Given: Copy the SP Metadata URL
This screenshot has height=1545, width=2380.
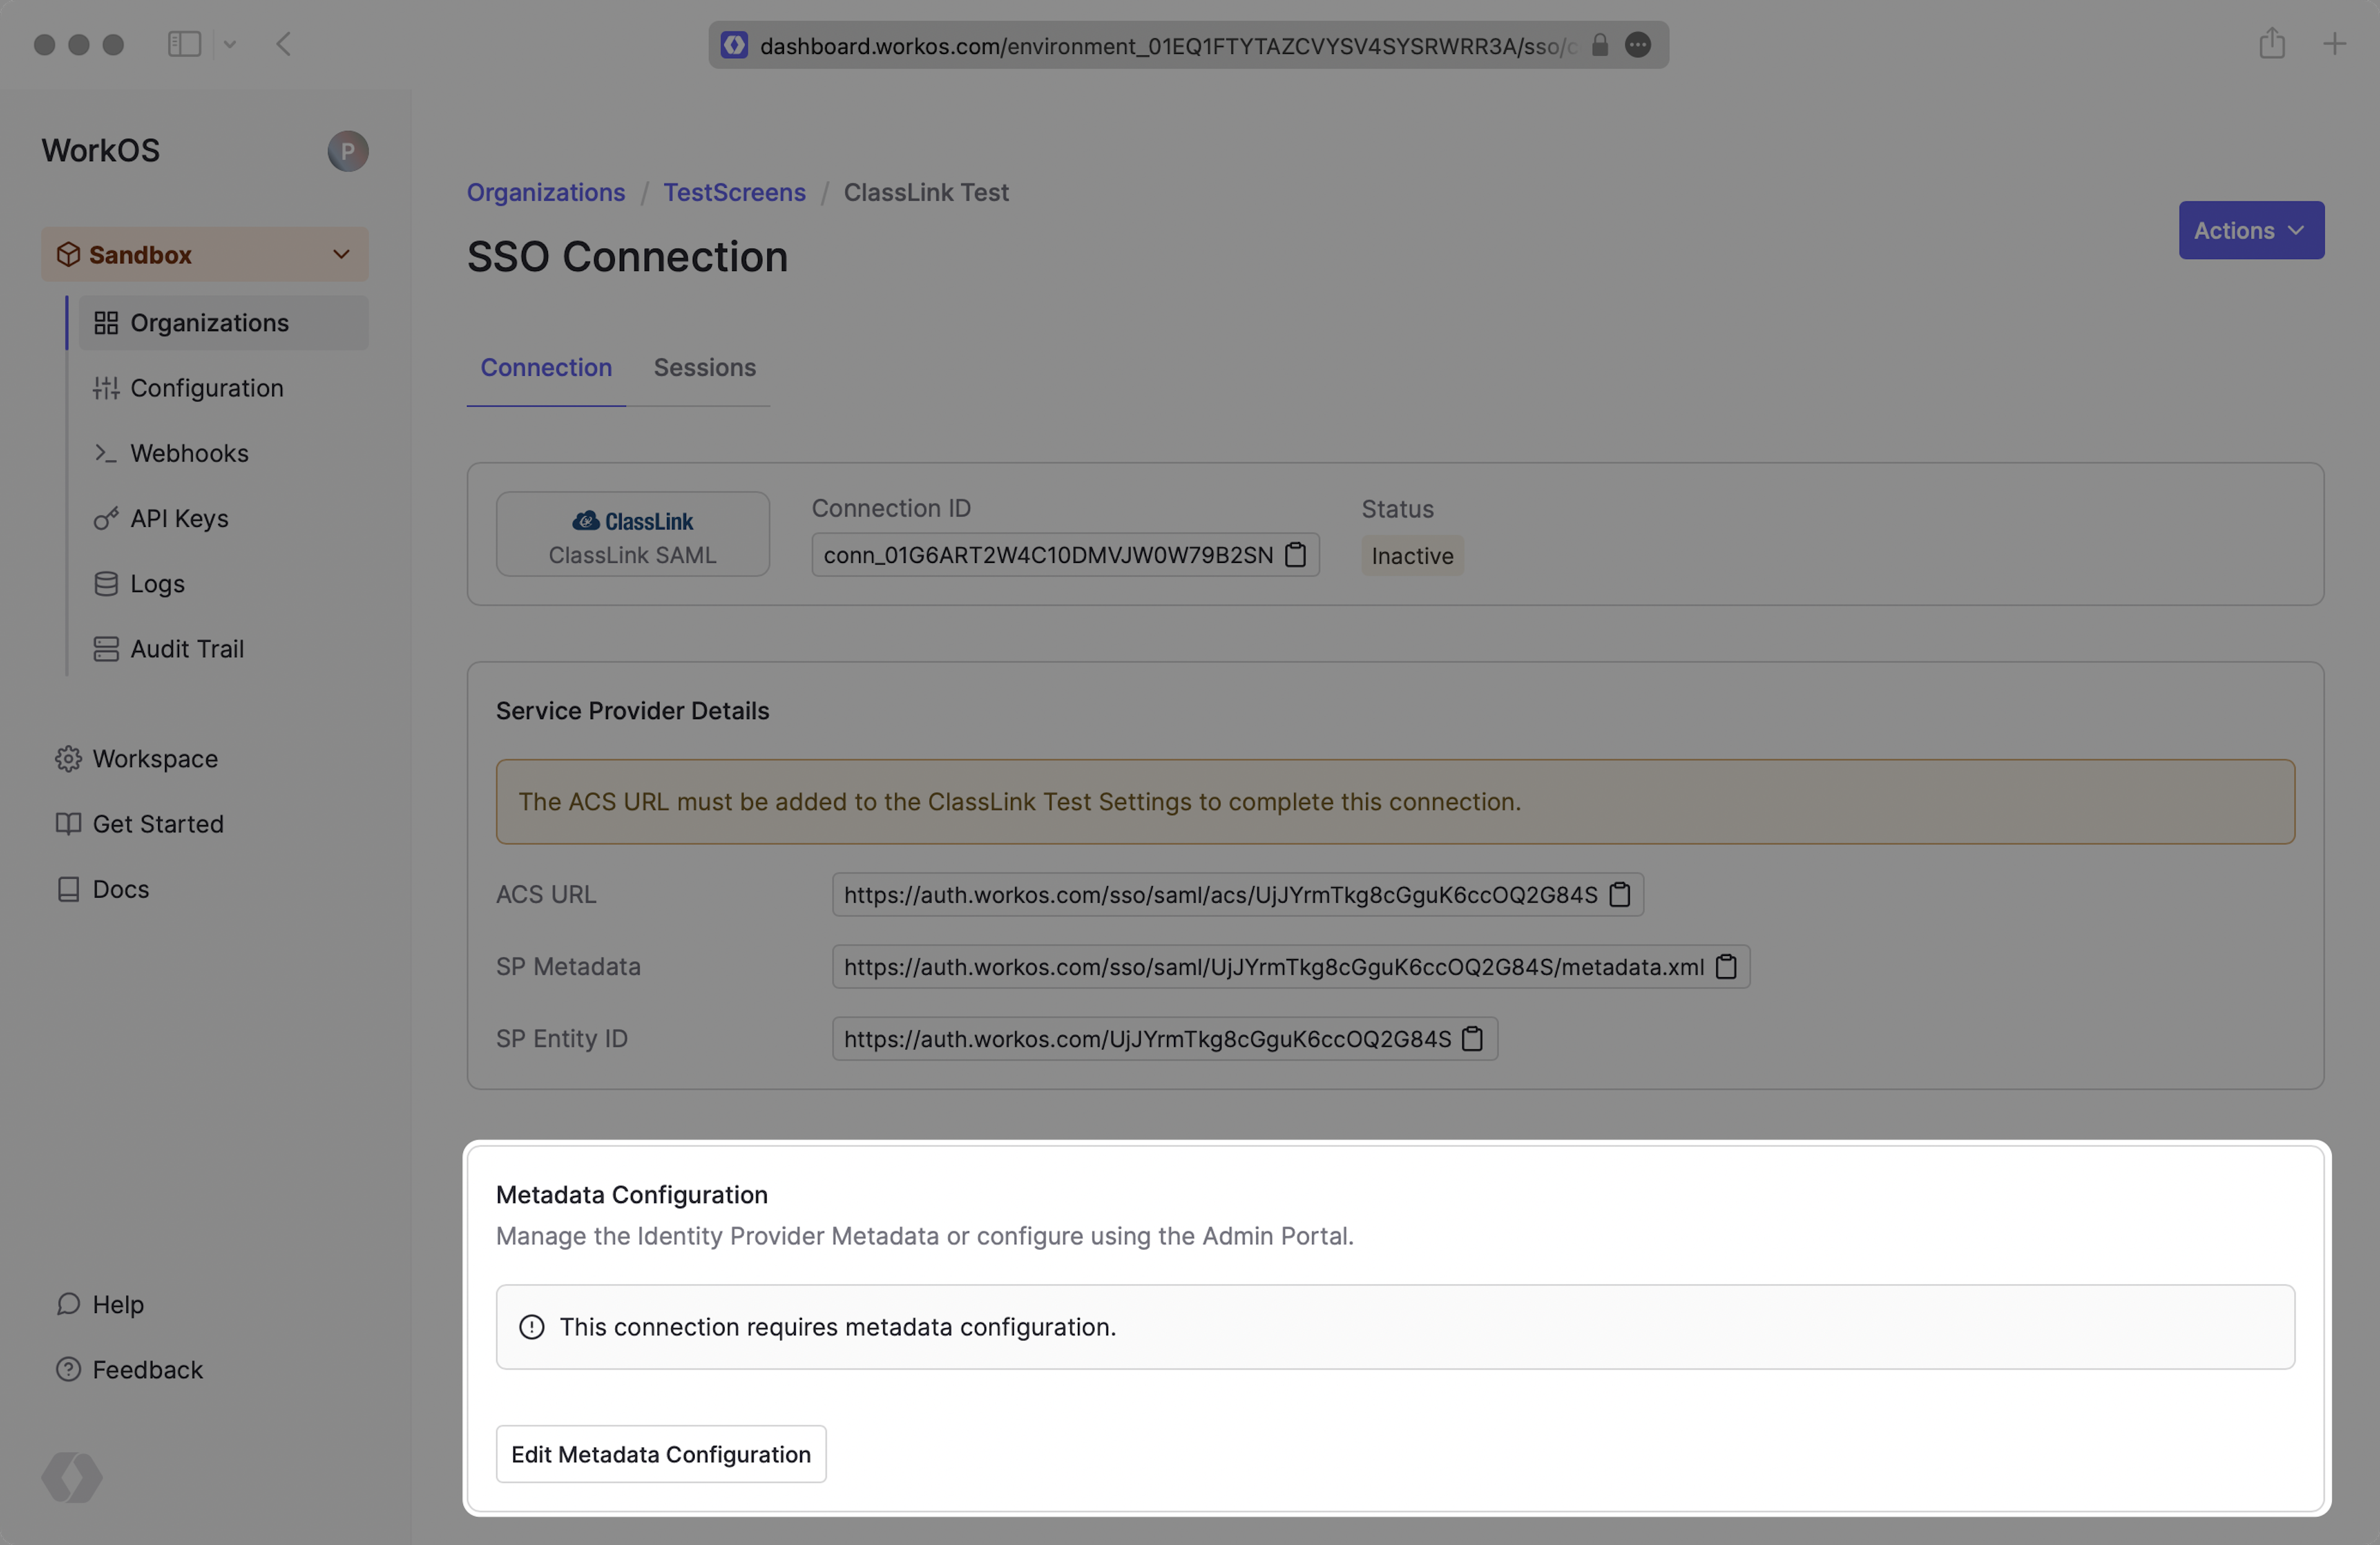Looking at the screenshot, I should point(1726,967).
